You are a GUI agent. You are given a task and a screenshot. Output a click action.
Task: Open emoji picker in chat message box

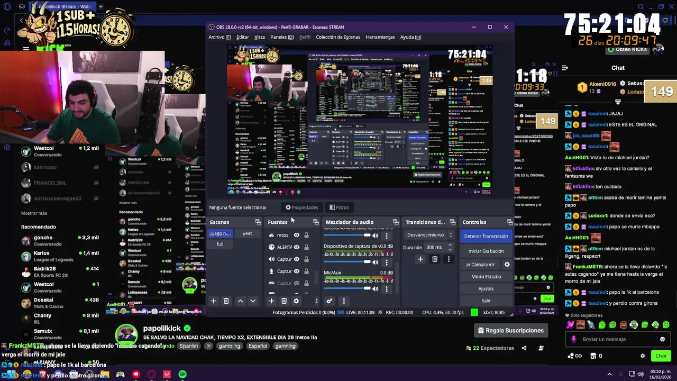click(x=662, y=339)
